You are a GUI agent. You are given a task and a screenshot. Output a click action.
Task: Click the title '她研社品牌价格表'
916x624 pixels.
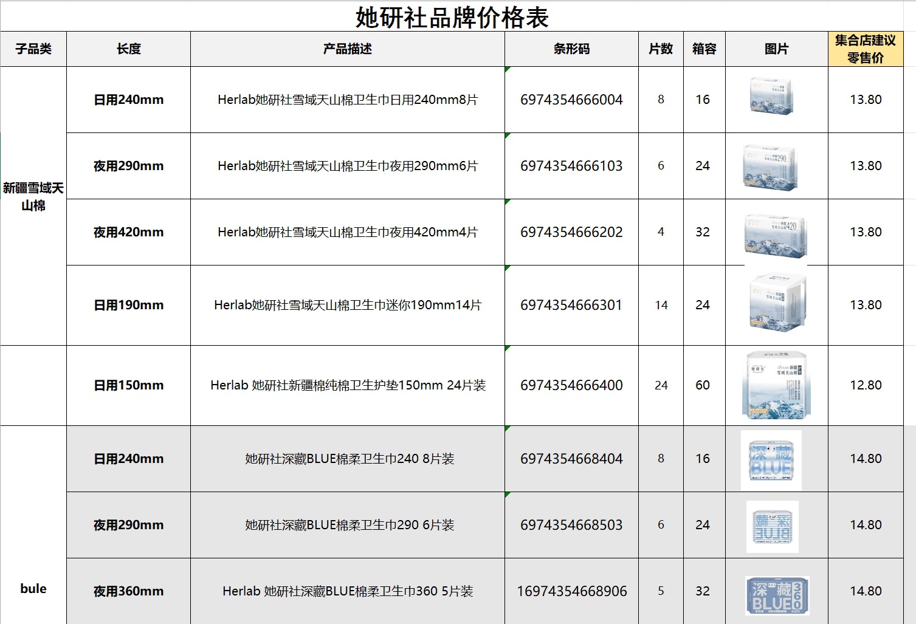(452, 18)
